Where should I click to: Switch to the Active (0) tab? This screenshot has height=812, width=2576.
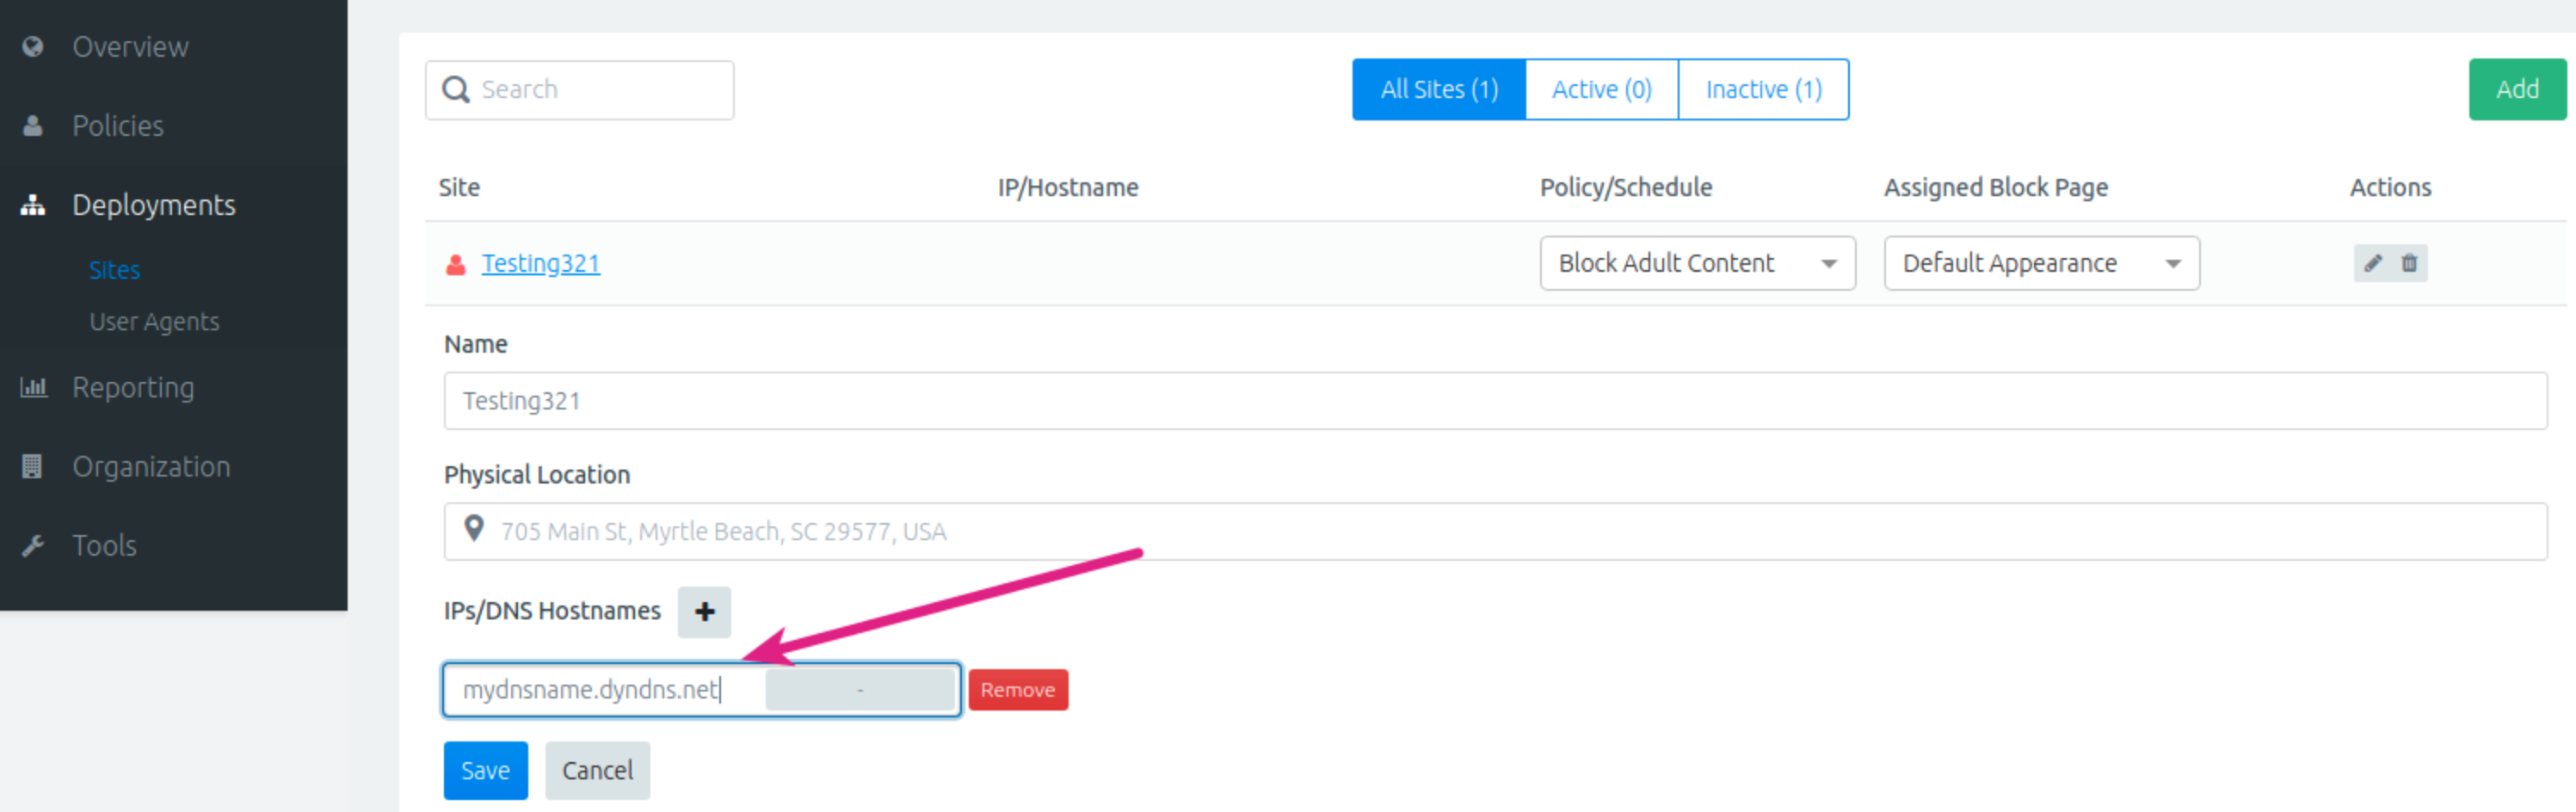coord(1600,89)
